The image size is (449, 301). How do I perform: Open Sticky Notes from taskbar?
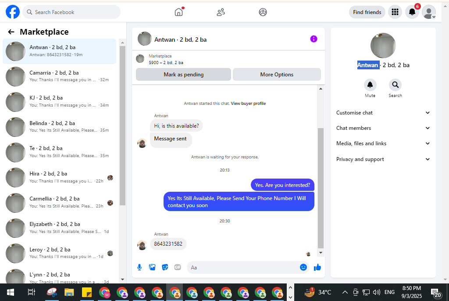pos(86,292)
